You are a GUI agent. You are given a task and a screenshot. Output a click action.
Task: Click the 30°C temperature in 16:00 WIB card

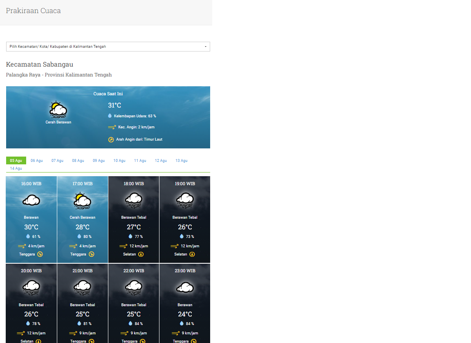coord(31,227)
